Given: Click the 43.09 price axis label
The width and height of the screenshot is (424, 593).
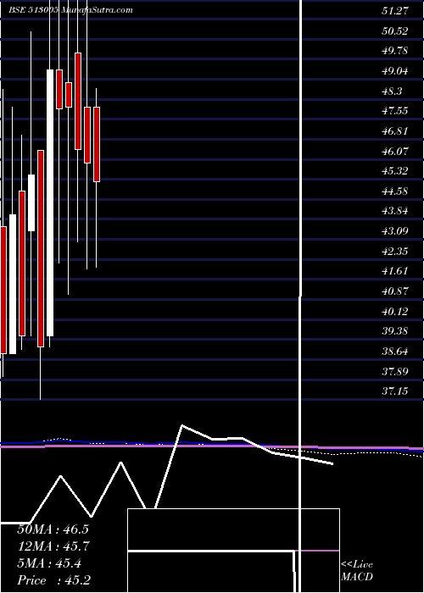Looking at the screenshot, I should (x=395, y=230).
